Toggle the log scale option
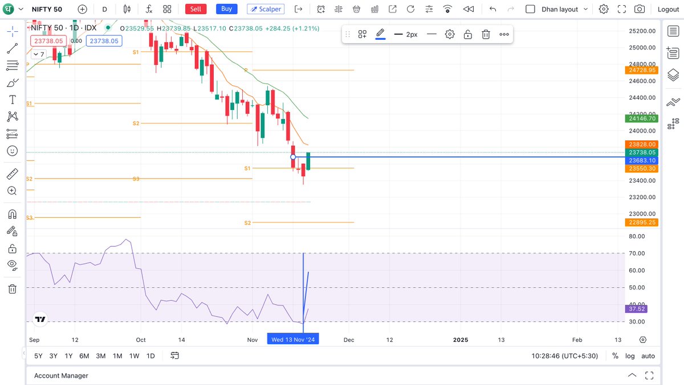This screenshot has width=684, height=385. point(630,356)
